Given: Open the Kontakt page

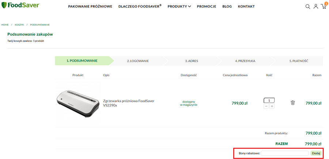Looking at the screenshot, I should pos(246,7).
